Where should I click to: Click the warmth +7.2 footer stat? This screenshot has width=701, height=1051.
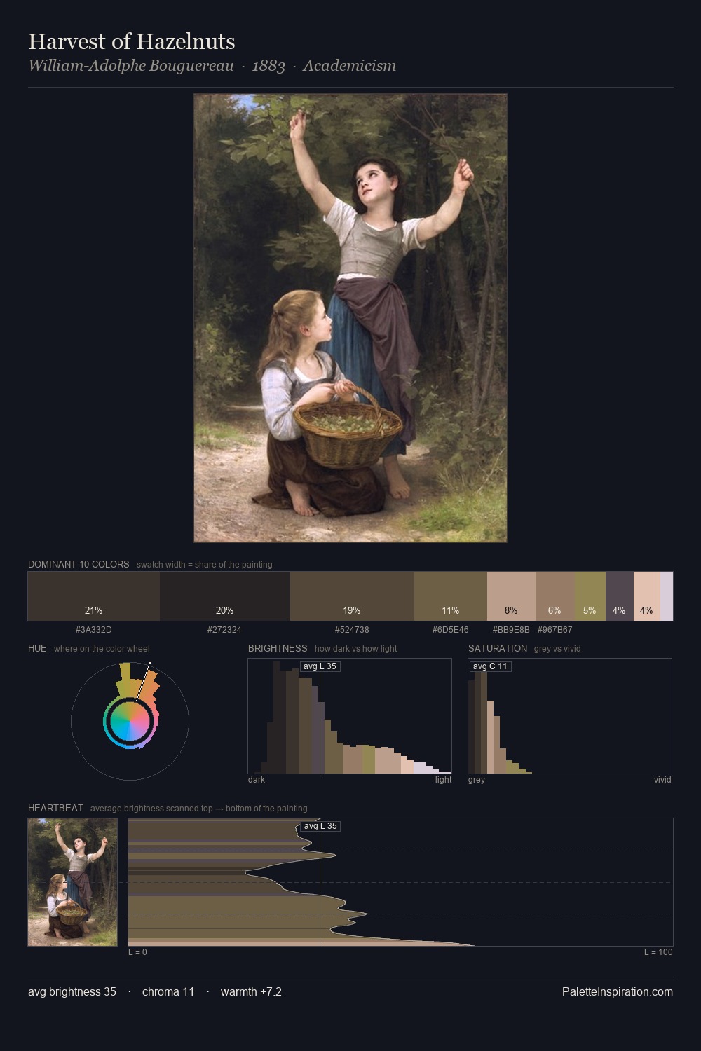click(x=251, y=991)
